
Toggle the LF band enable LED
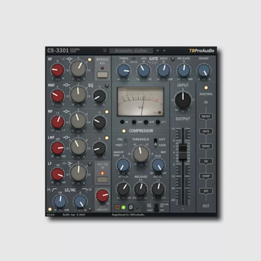[x=90, y=164]
